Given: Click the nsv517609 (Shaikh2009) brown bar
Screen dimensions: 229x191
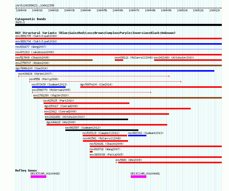Looking at the screenshot, I should tap(54, 60).
